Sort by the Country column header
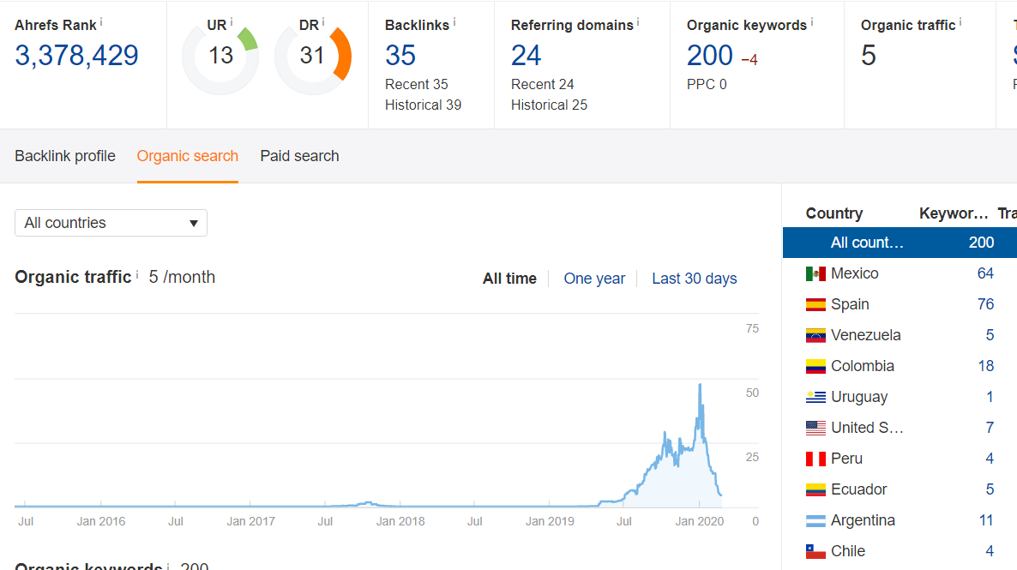1017x570 pixels. click(x=834, y=213)
